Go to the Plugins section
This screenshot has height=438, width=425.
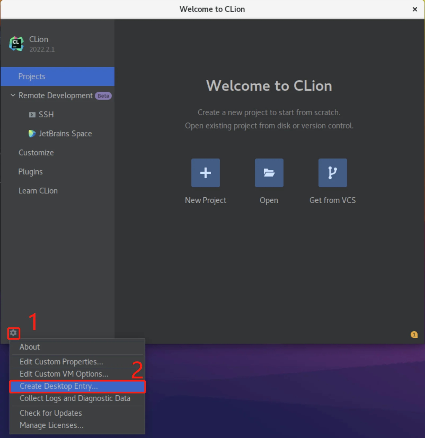tap(30, 171)
